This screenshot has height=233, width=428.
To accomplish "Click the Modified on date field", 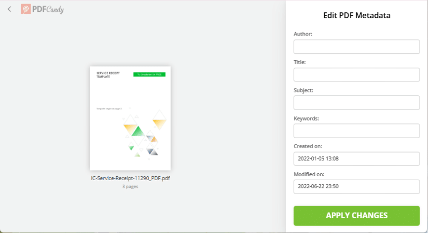I will [356, 187].
